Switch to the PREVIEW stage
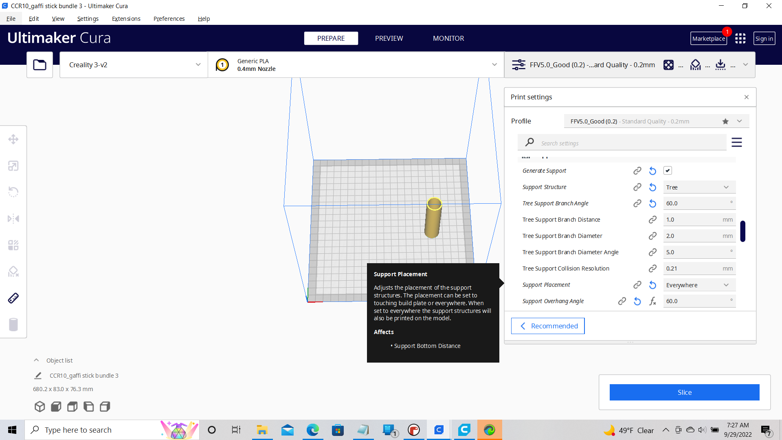The height and width of the screenshot is (440, 782). pyautogui.click(x=389, y=38)
